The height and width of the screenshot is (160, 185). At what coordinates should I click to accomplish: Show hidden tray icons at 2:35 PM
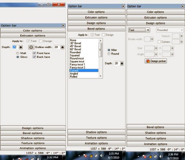pos(79,156)
